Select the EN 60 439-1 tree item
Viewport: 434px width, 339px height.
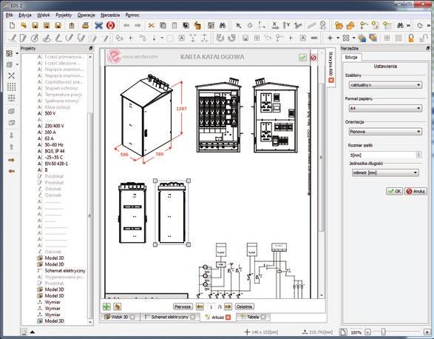pyautogui.click(x=56, y=164)
